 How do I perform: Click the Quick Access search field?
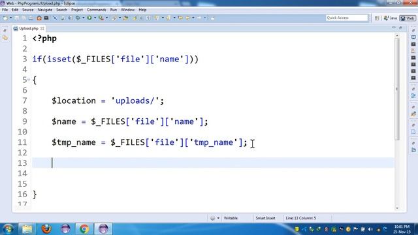coord(347,18)
